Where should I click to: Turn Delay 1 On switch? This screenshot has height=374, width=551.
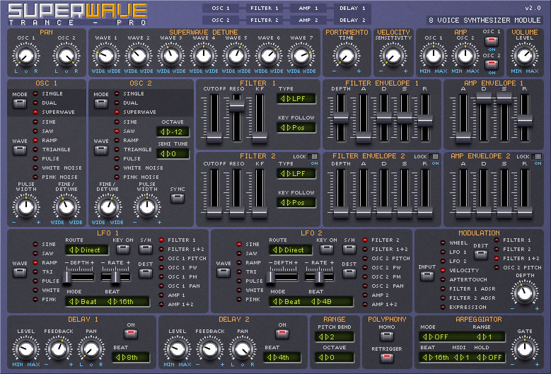[x=131, y=334]
